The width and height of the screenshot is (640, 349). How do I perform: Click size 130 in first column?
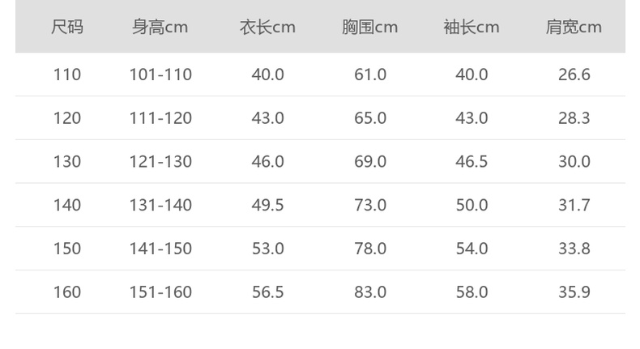point(67,162)
